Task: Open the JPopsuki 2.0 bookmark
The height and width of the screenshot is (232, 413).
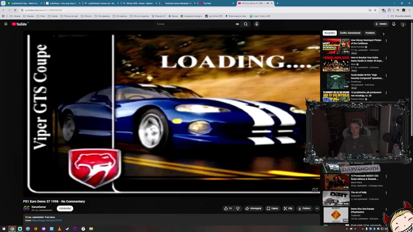Action: 158,16
